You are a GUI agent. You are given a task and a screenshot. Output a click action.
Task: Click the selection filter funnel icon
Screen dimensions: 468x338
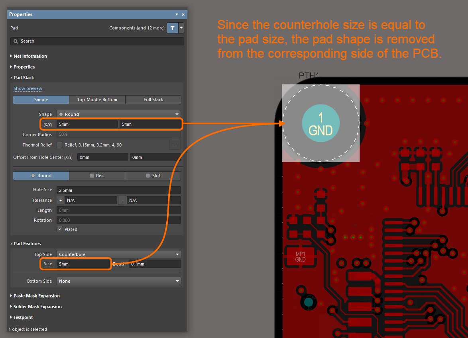click(x=172, y=28)
